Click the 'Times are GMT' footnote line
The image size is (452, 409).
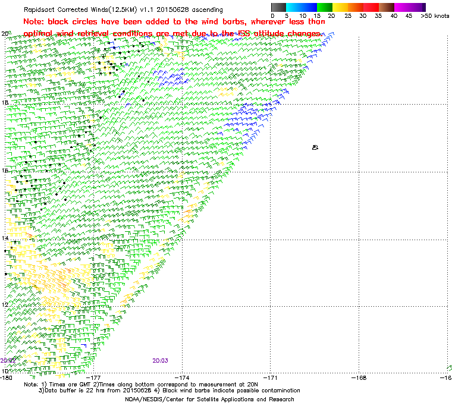pyautogui.click(x=141, y=385)
